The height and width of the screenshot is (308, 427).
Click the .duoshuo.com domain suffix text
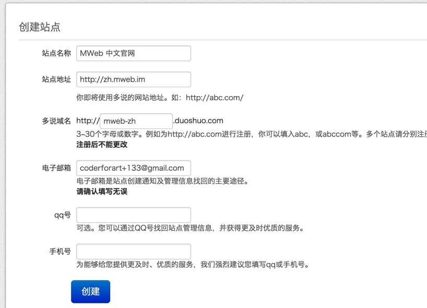(198, 121)
